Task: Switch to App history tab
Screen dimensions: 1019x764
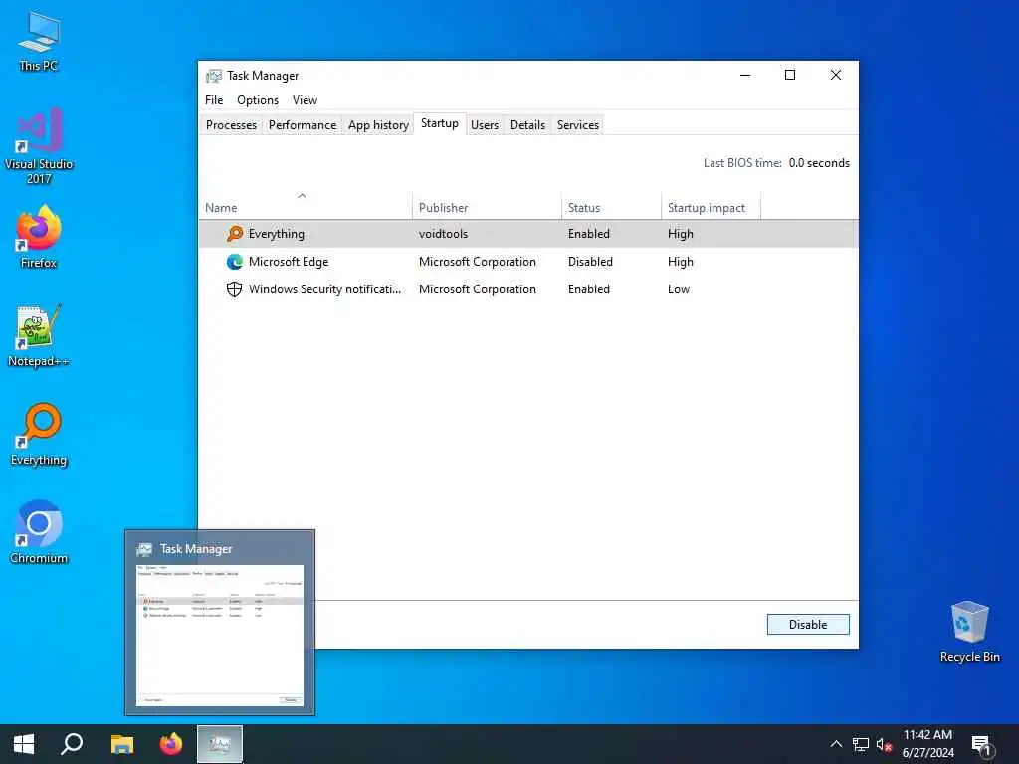Action: (378, 124)
